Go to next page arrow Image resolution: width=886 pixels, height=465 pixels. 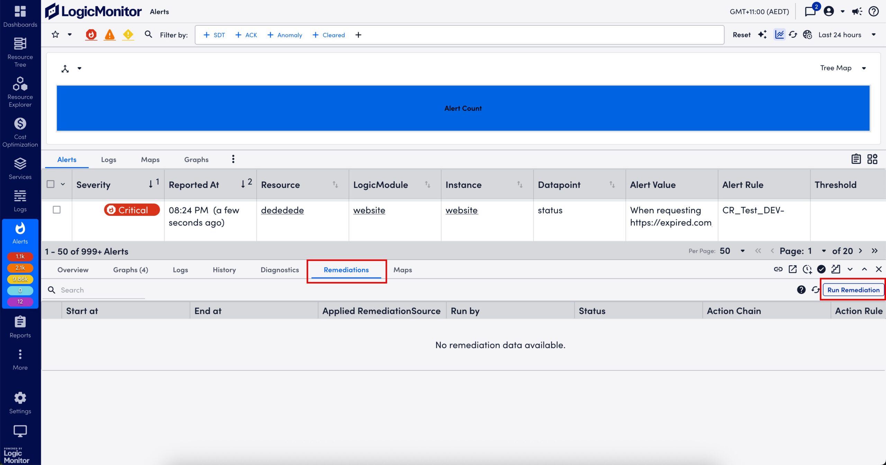coord(860,251)
